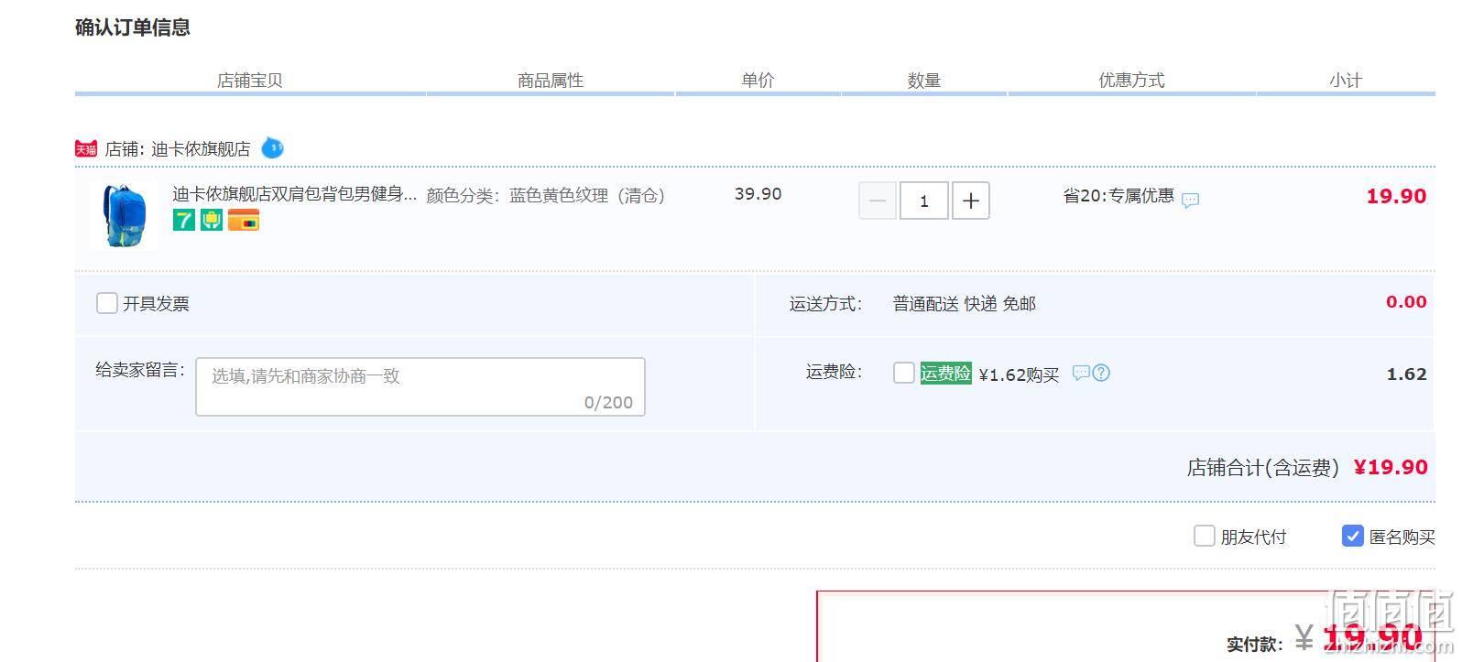Check the 朋友代付 friend-pay option
Screen dimensions: 1462x662
point(1204,536)
